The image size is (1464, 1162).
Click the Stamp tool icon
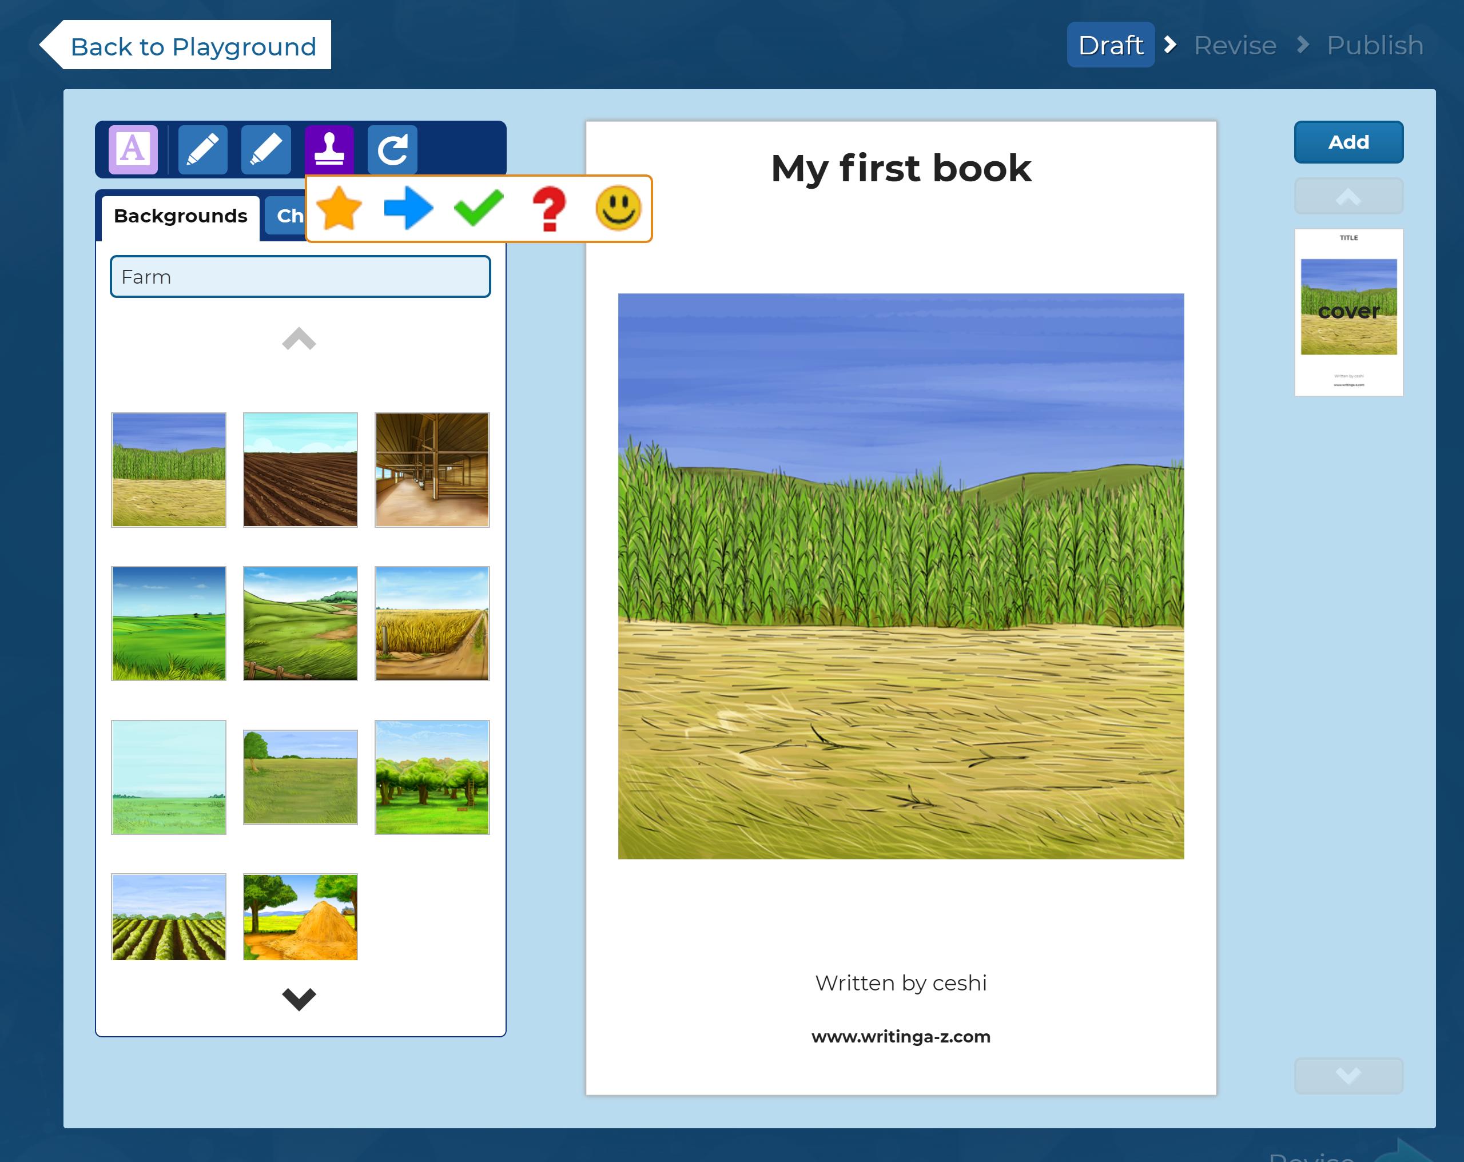tap(329, 149)
